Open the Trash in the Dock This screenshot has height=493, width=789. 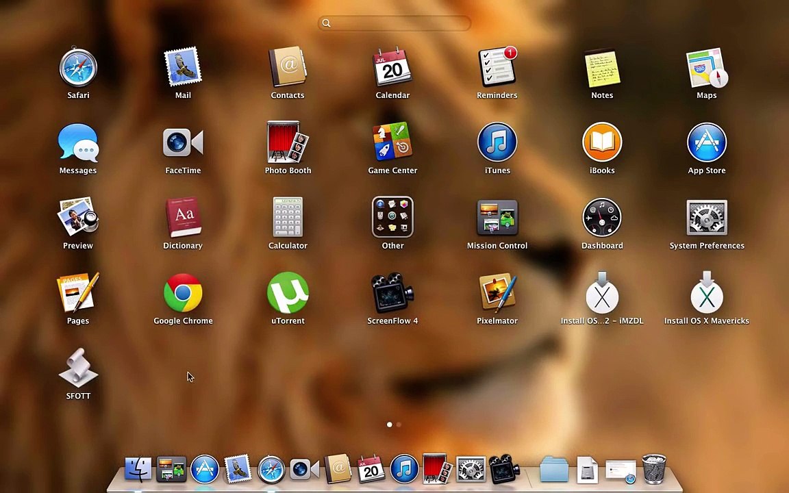pos(653,469)
